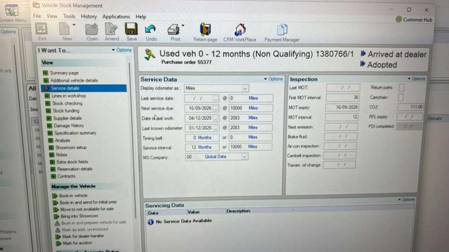
Task: Open Service Data Options dropdown
Action: 273,78
